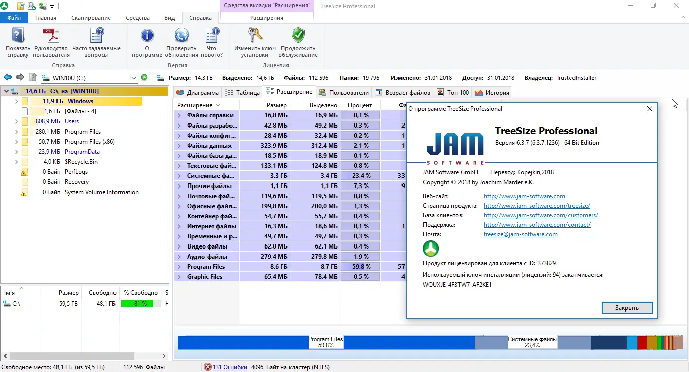689x372 pixels.
Task: Open the PDF user manual (Руководство пользователя)
Action: 51,35
